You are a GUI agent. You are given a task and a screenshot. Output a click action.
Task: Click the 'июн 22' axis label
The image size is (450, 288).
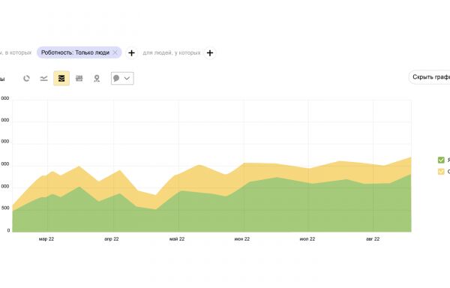[242, 239]
